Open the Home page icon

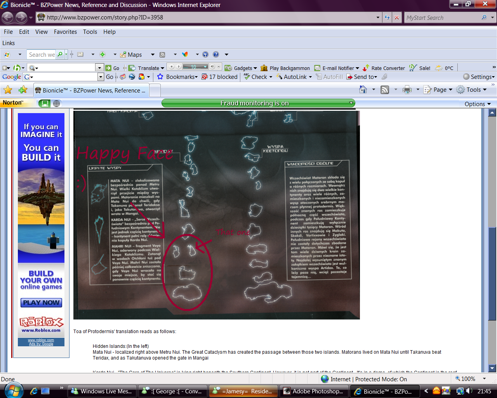point(363,90)
